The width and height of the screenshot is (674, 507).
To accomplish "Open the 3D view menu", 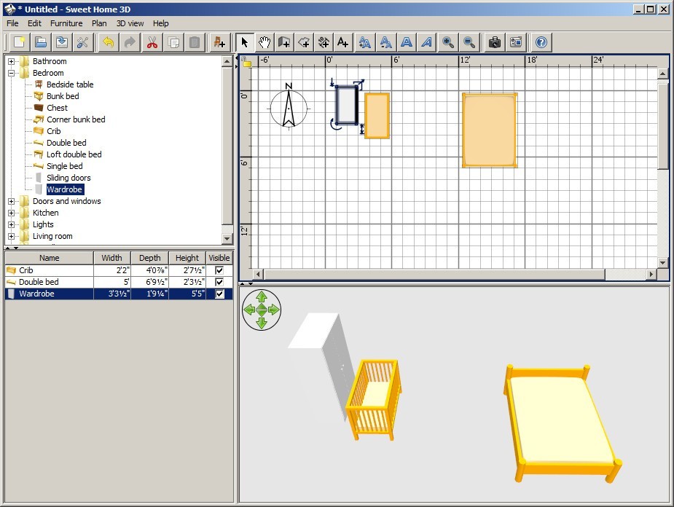I will pyautogui.click(x=130, y=23).
